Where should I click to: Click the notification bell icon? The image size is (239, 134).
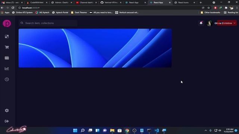pyautogui.click(x=201, y=23)
